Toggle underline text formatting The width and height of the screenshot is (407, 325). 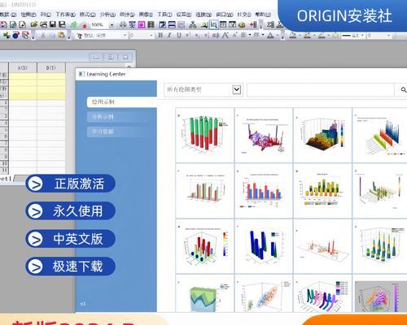179,35
